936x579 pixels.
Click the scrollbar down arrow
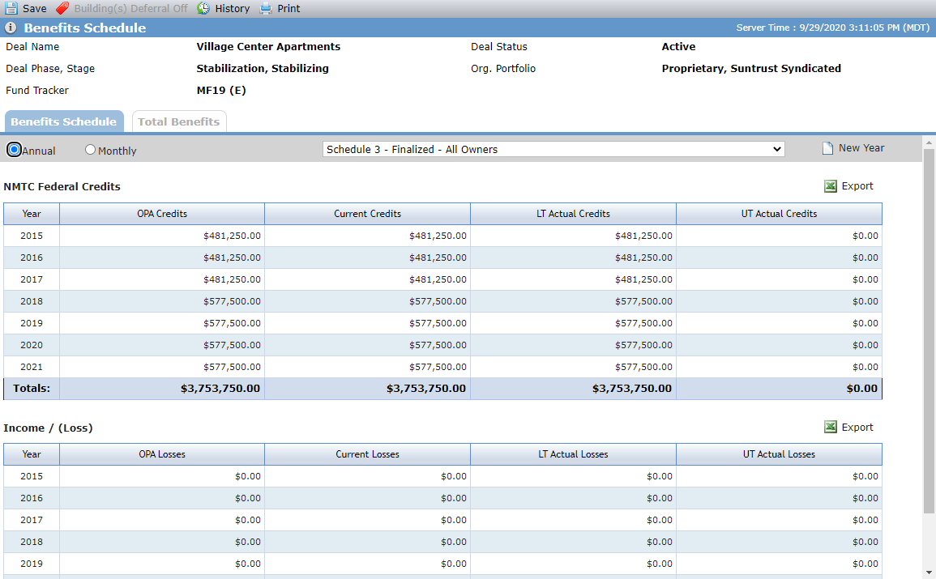pos(929,573)
